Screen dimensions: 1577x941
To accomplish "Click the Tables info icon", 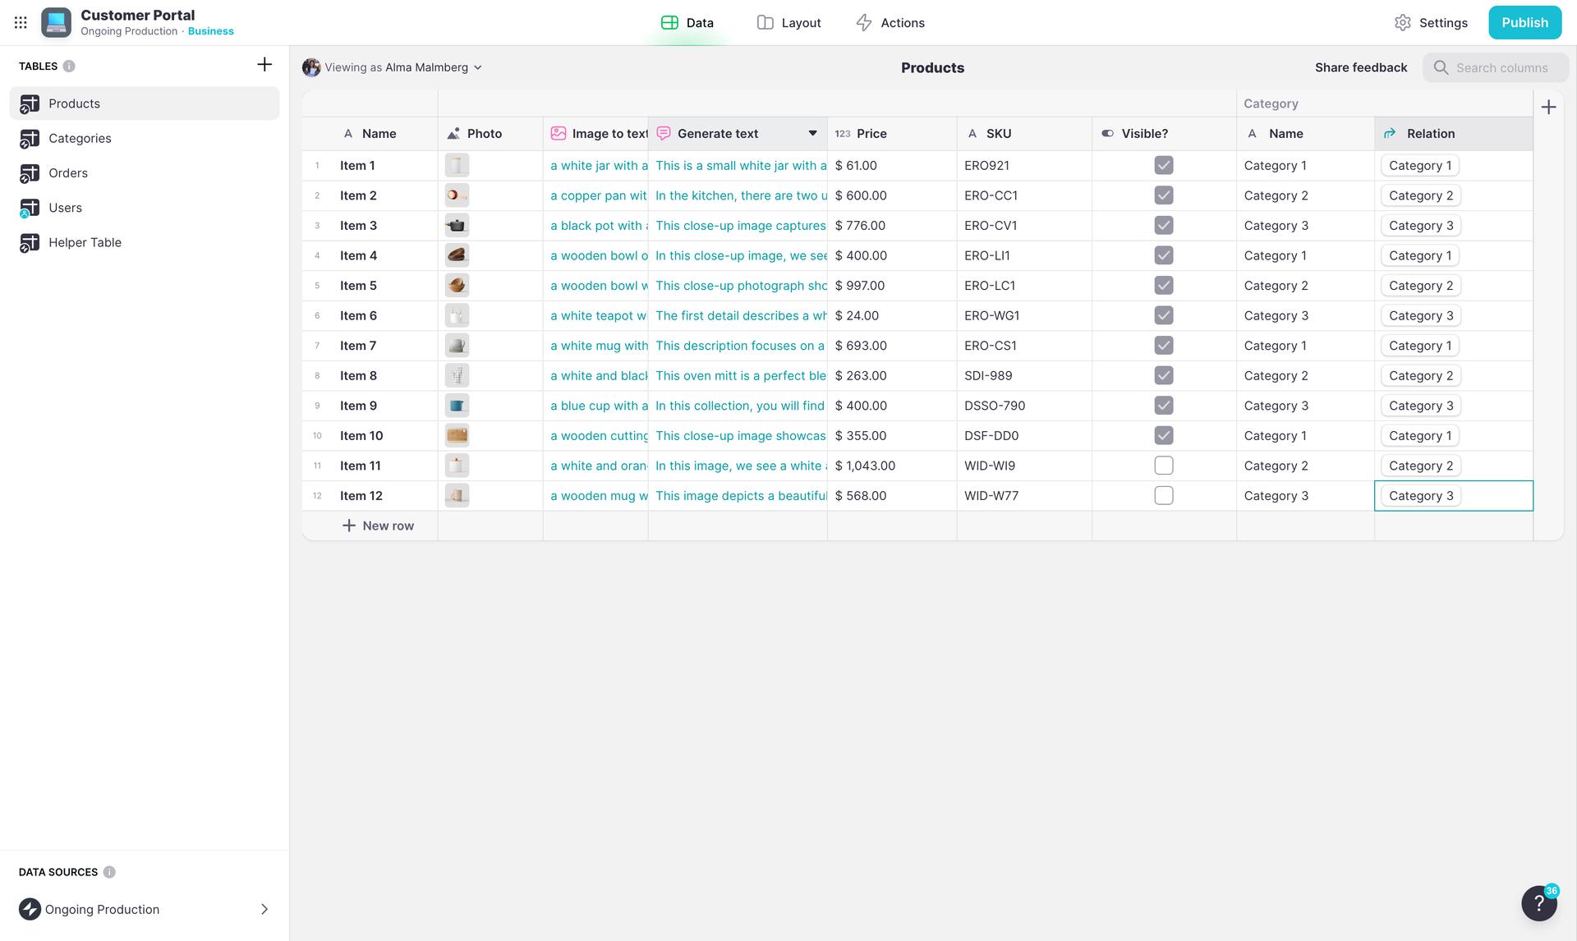I will pyautogui.click(x=69, y=67).
